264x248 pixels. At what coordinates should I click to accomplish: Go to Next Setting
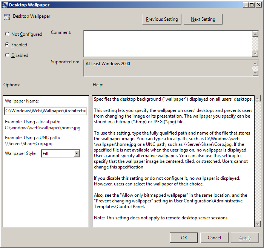[203, 19]
